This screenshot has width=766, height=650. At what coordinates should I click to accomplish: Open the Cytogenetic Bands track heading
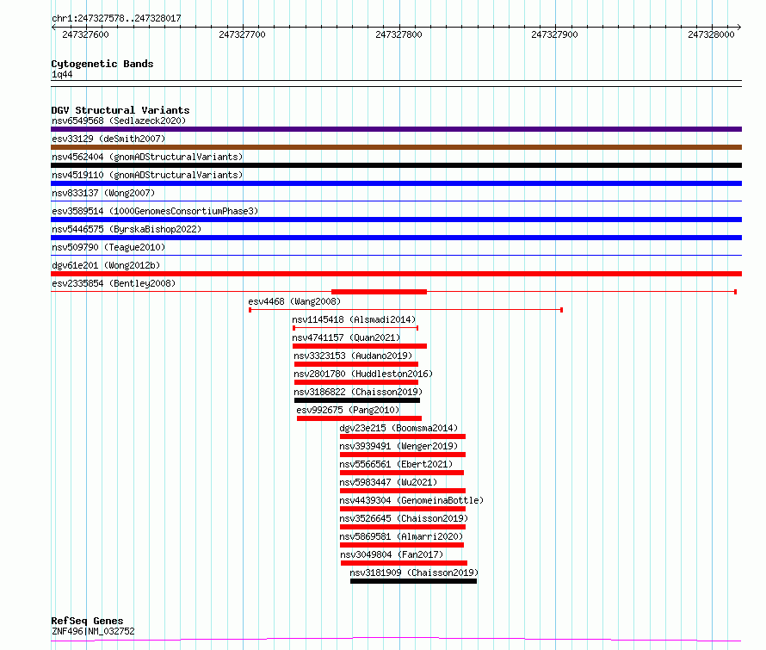pyautogui.click(x=102, y=64)
